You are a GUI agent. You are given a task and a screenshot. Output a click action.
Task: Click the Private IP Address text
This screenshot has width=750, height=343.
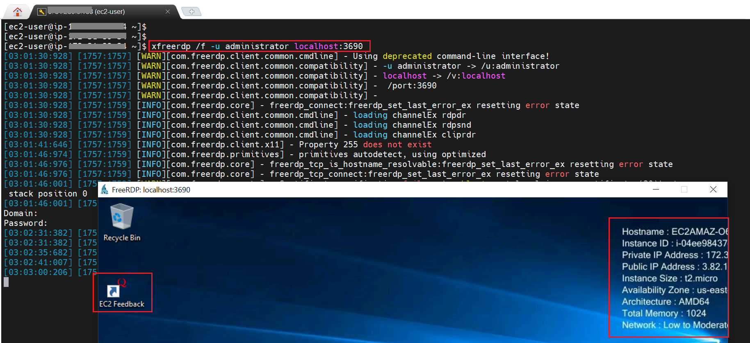[x=675, y=255]
